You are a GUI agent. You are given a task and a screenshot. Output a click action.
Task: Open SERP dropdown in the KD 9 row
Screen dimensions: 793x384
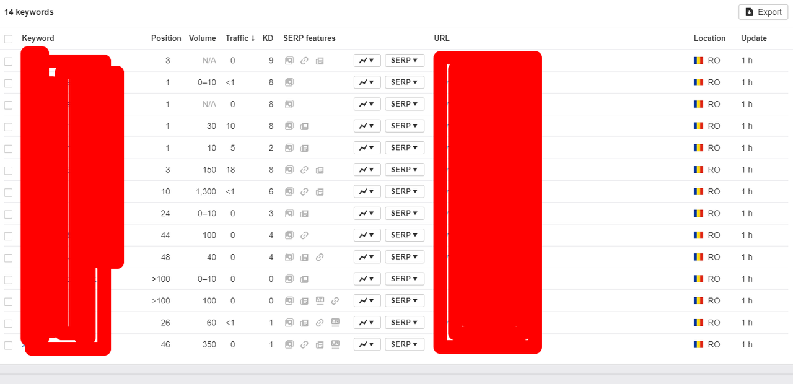(405, 60)
